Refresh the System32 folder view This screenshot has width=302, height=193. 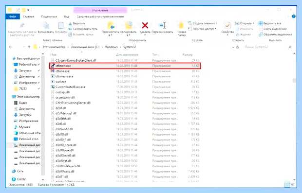(238, 47)
